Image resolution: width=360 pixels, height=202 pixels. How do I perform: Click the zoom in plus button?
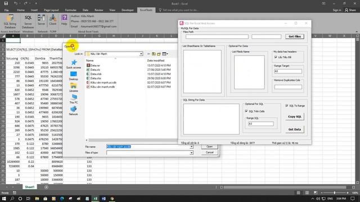(348, 193)
